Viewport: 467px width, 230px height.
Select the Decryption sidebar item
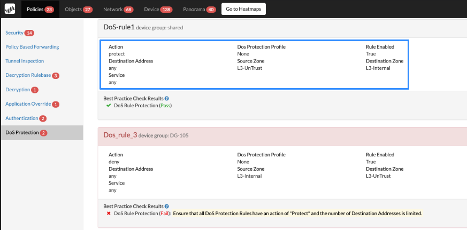point(18,90)
